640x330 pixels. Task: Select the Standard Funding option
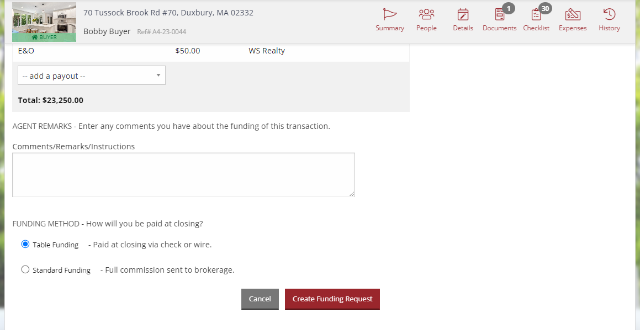25,269
